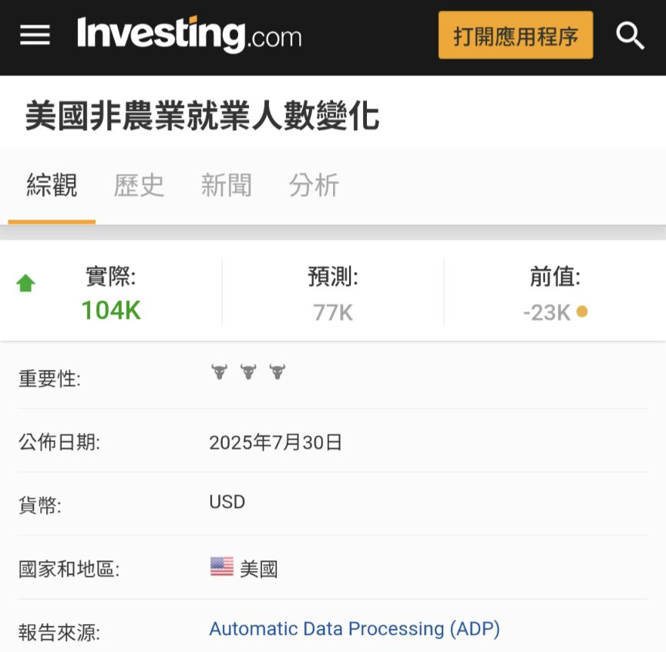Open the 分析 tab
Screen dimensions: 666x652
314,186
